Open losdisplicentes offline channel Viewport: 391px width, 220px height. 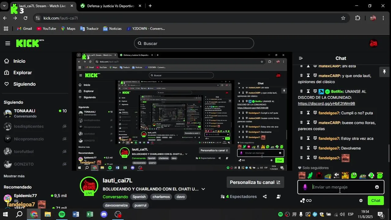click(35, 126)
